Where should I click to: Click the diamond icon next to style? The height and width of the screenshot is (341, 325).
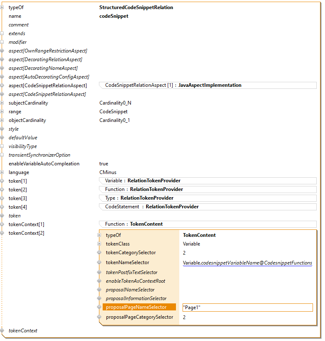pyautogui.click(x=2, y=129)
